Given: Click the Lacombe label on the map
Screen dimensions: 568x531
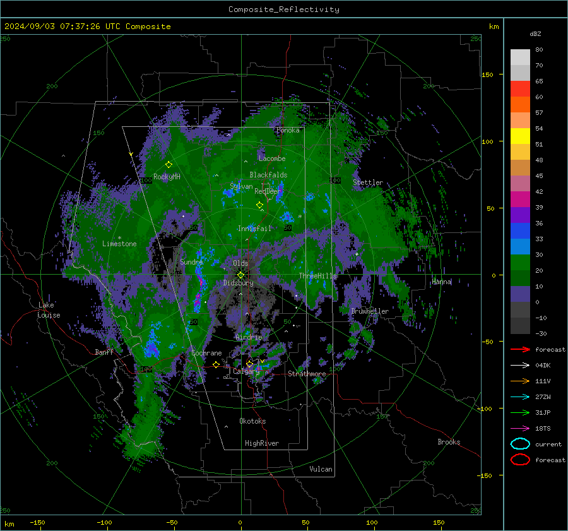Looking at the screenshot, I should point(272,158).
